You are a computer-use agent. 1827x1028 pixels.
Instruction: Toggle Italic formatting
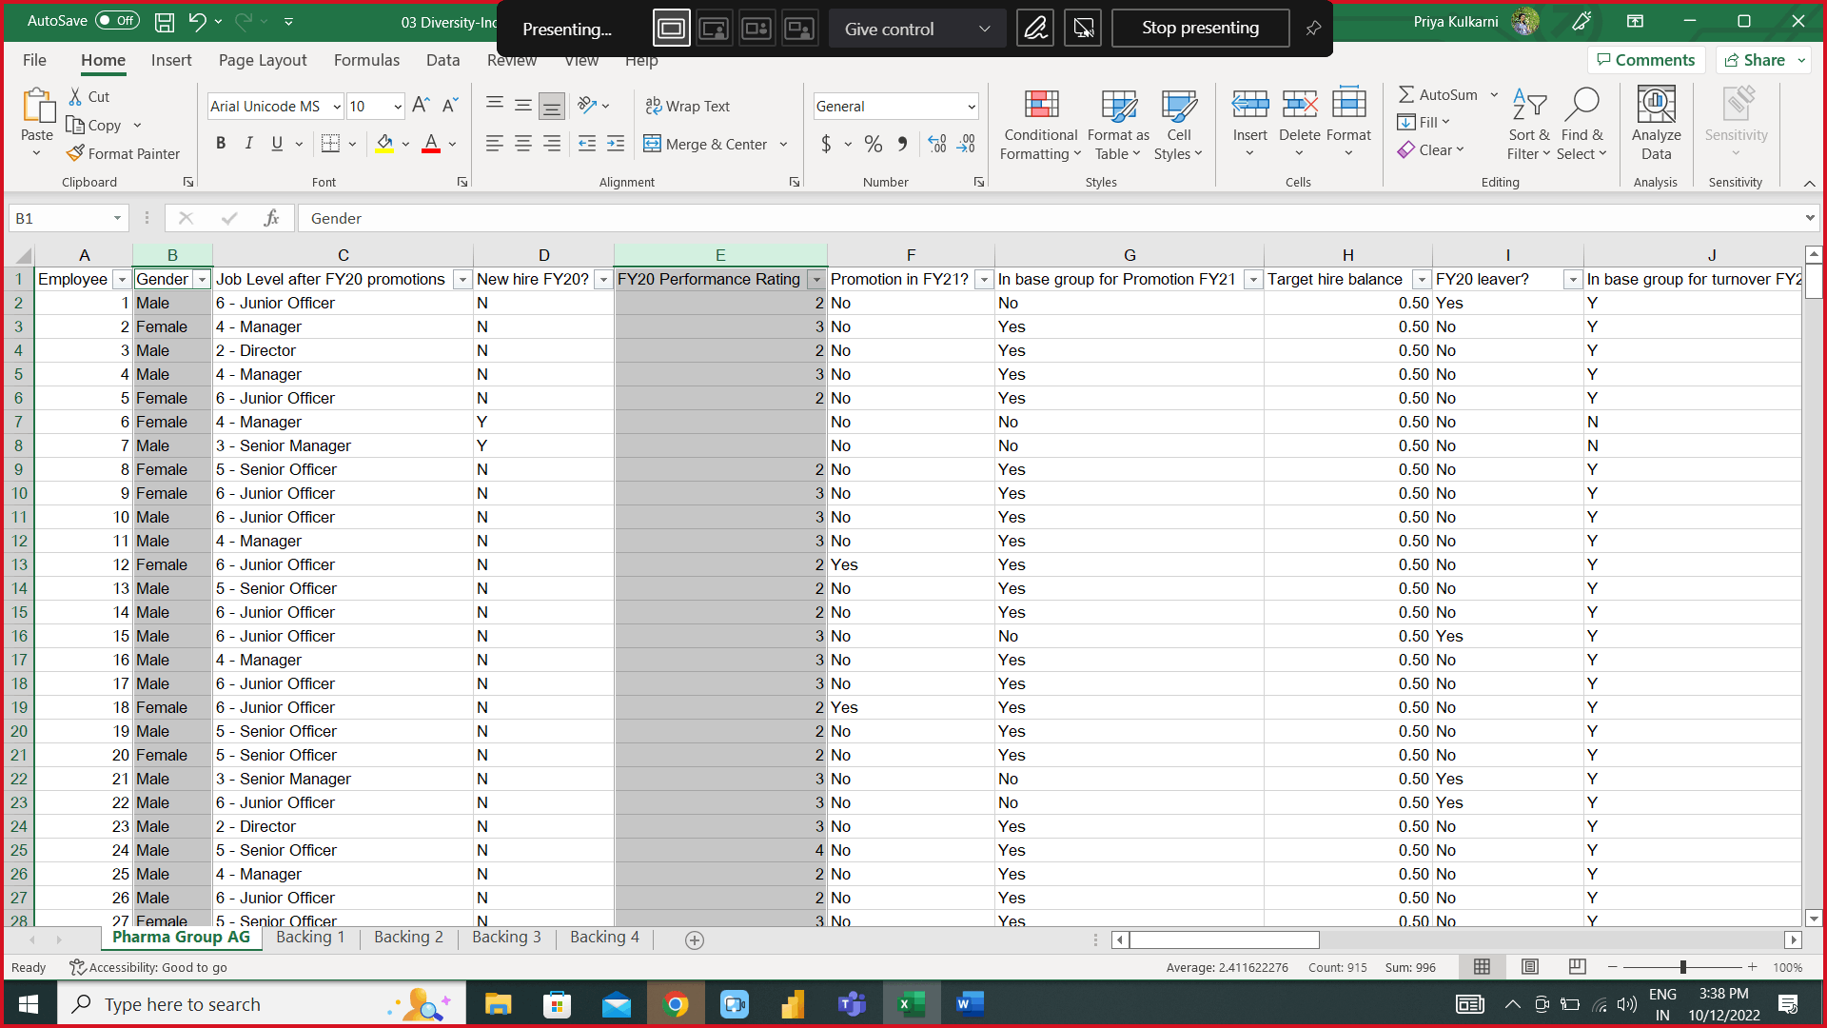249,144
